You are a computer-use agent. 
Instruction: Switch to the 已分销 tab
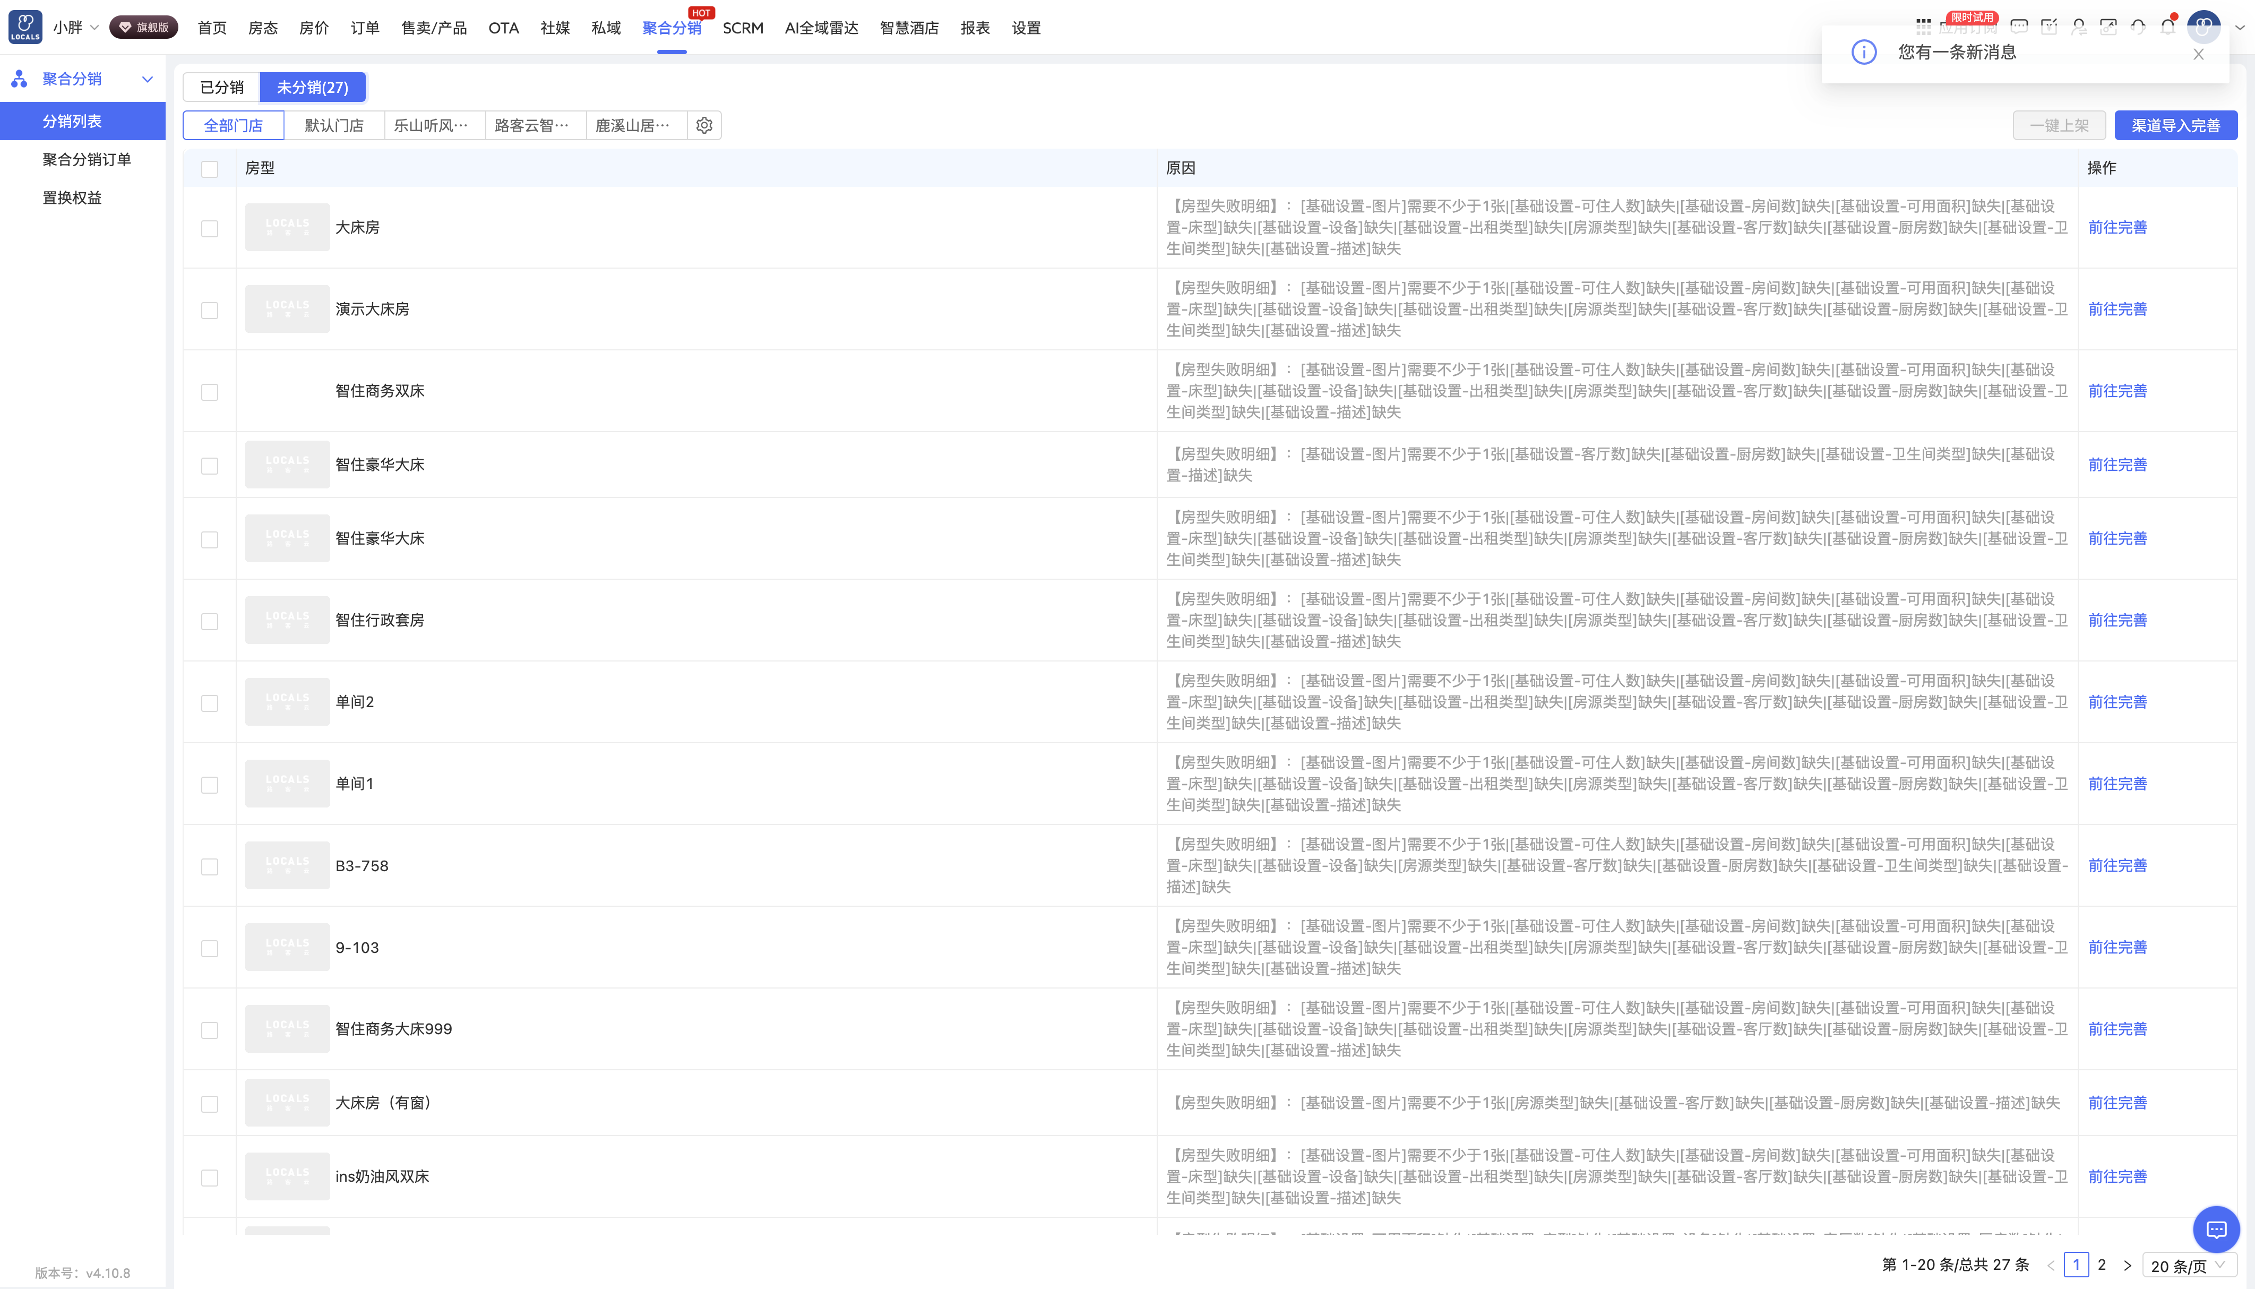pyautogui.click(x=221, y=88)
